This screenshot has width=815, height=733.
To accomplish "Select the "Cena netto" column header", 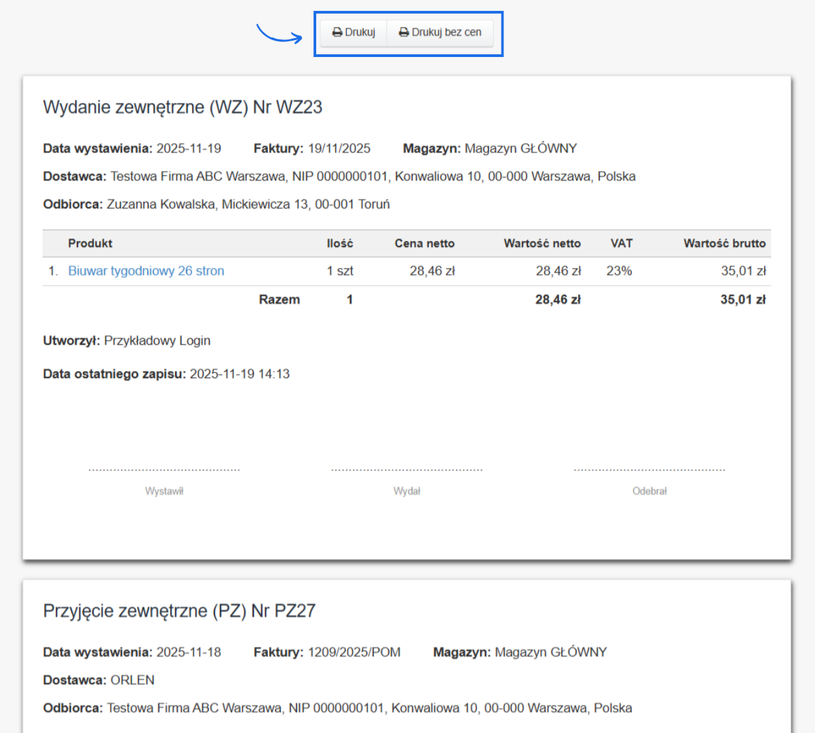I will (424, 244).
